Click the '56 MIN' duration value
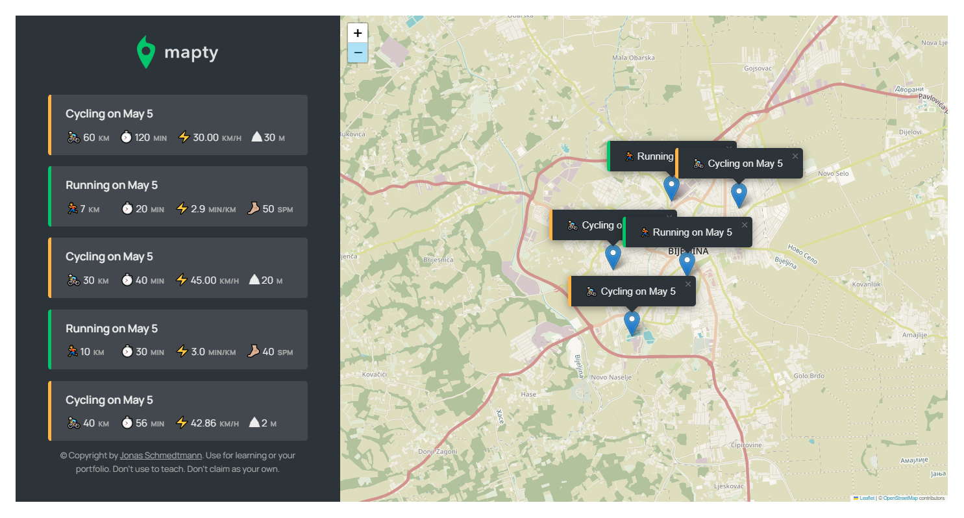 pyautogui.click(x=150, y=423)
